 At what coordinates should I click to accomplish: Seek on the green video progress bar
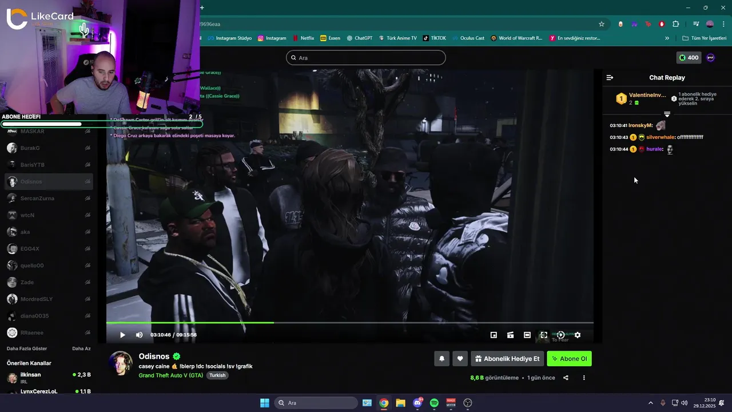pyautogui.click(x=349, y=323)
